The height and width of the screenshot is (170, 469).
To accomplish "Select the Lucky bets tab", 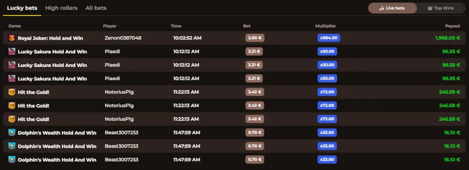I will coord(22,8).
